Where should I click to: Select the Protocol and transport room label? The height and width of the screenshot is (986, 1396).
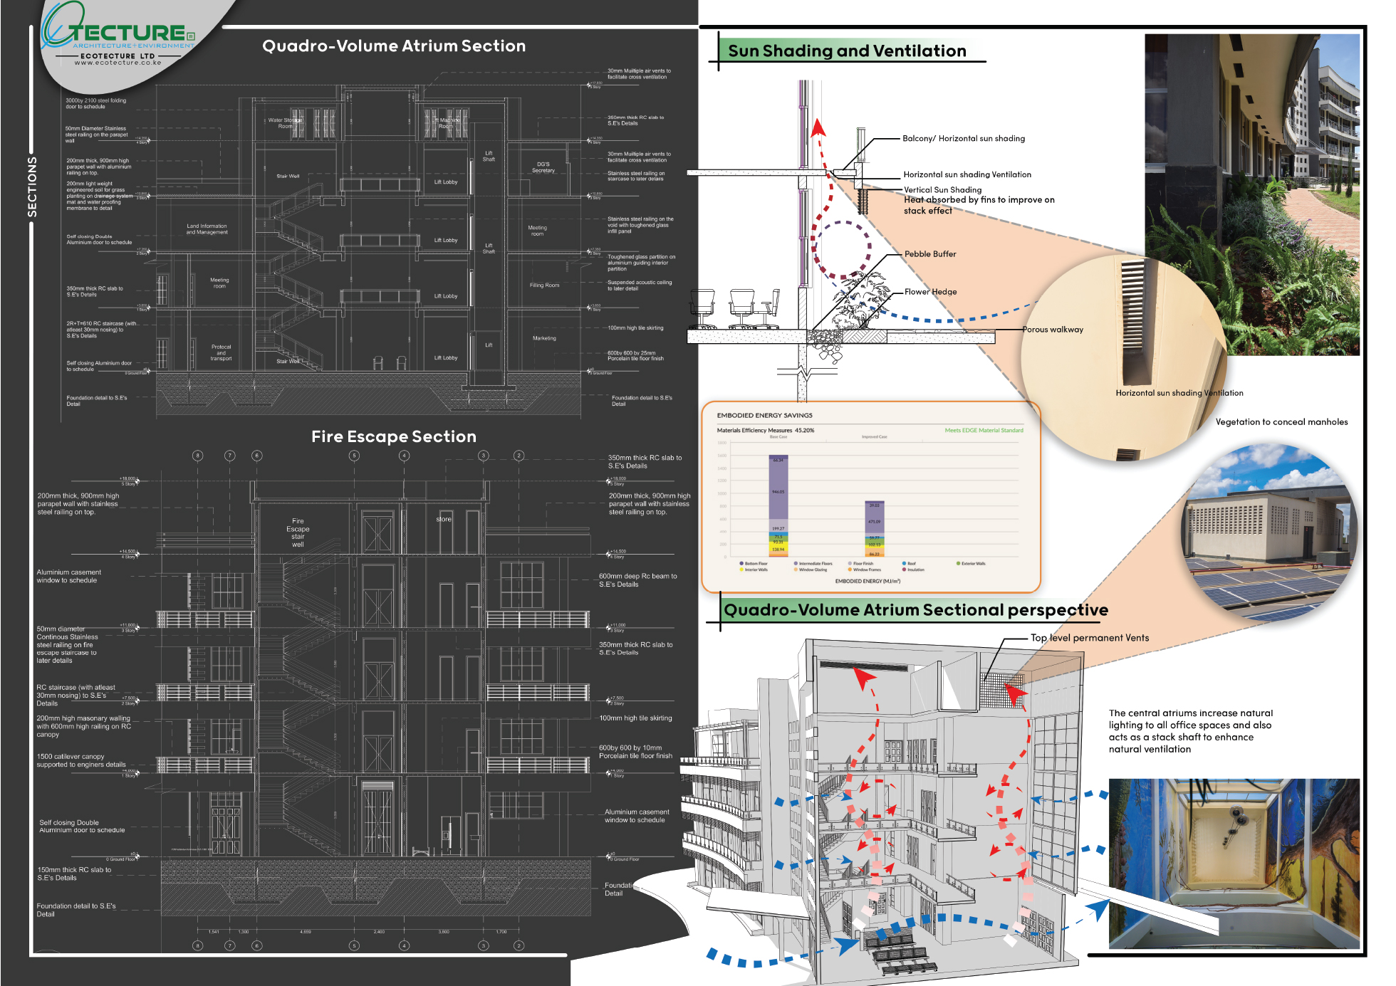(222, 353)
